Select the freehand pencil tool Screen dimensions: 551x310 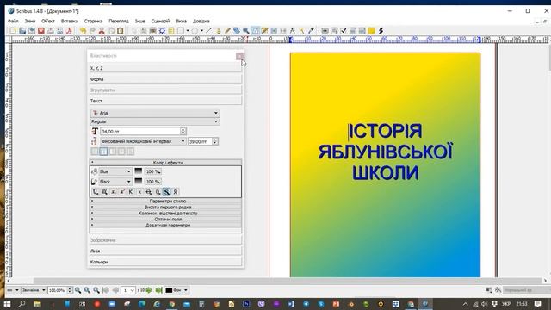pos(227,31)
